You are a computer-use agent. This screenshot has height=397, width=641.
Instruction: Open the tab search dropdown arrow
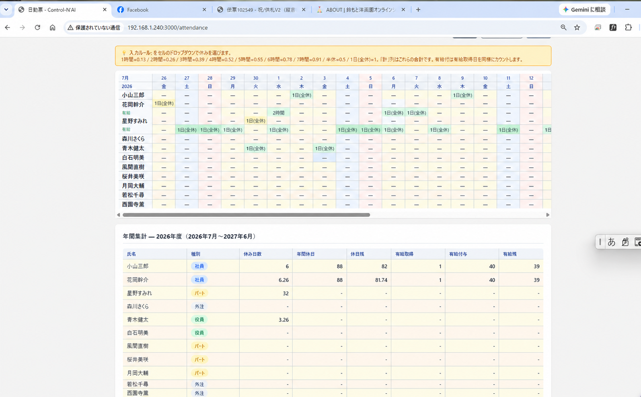tap(6, 10)
